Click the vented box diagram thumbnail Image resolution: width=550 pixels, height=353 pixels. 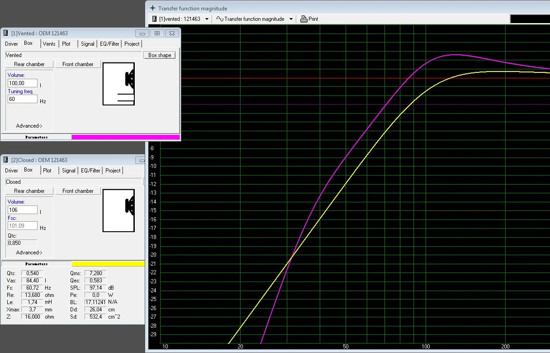119,84
